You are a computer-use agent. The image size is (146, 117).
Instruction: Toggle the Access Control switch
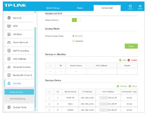(x=76, y=20)
